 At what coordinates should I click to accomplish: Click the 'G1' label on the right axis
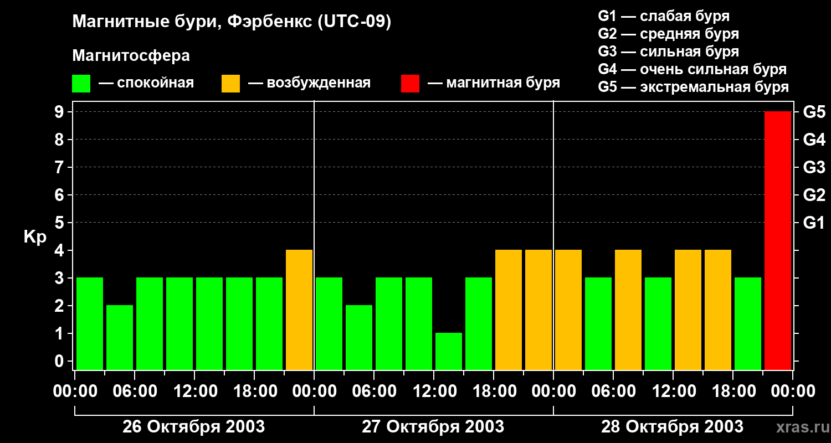point(814,223)
